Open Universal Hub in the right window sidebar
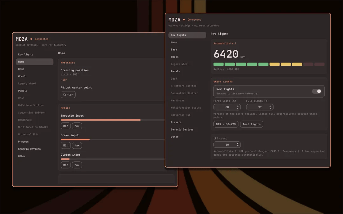The image size is (343, 214). coord(187,115)
